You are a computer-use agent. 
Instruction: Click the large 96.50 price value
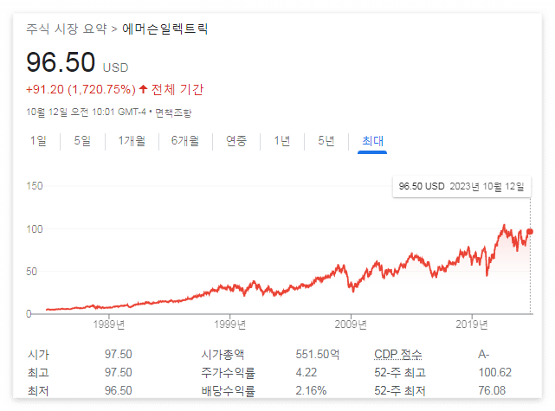coord(61,62)
